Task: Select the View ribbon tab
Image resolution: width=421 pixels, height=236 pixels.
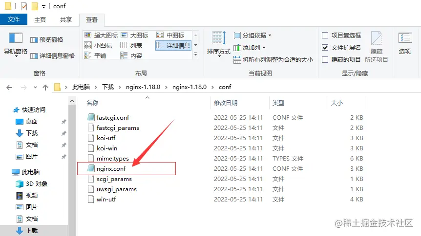Action: click(91, 20)
